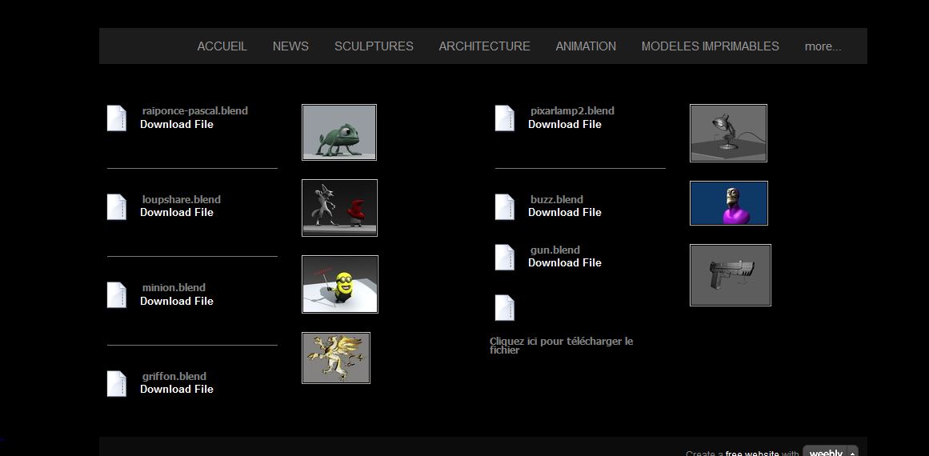Click the file icon beside gun.blend

pyautogui.click(x=505, y=257)
